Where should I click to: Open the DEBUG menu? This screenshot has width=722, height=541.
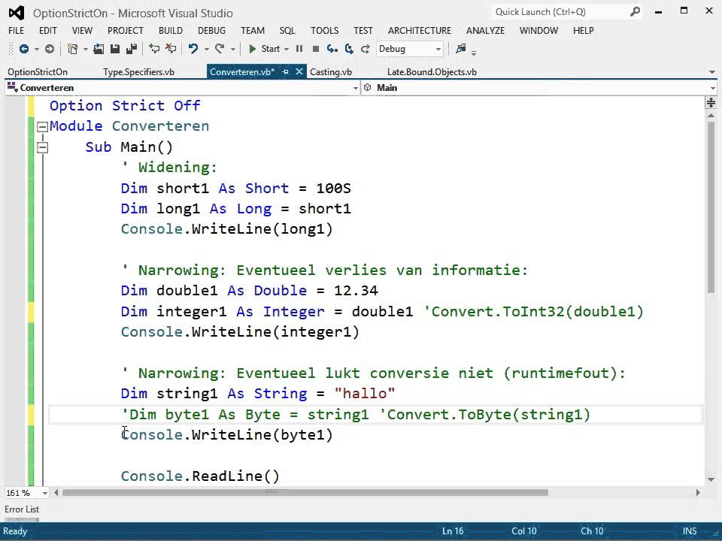tap(211, 30)
